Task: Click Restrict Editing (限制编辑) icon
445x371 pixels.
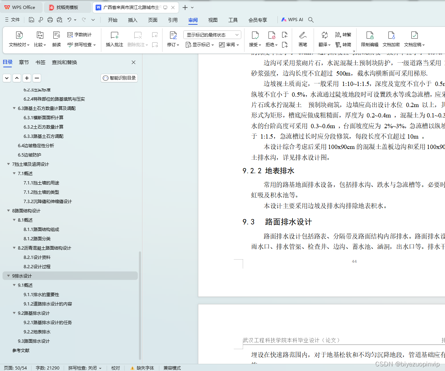Action: 370,35
